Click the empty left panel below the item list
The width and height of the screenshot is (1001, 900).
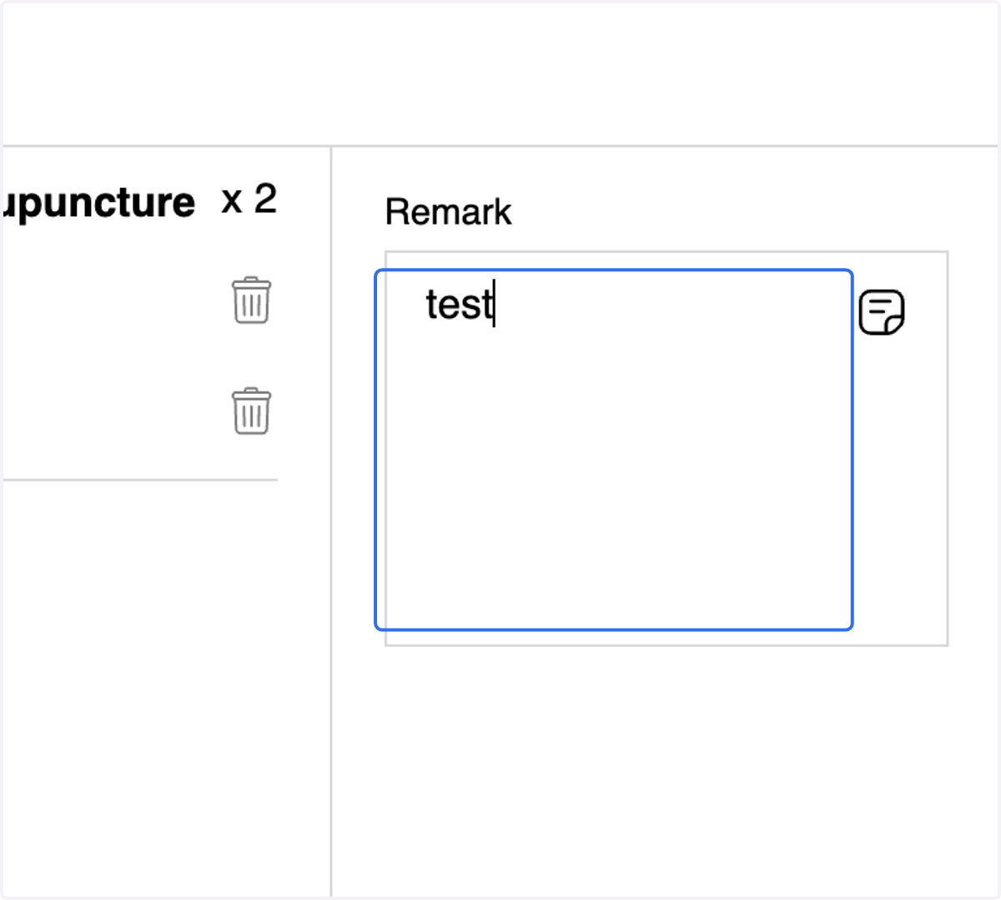click(x=165, y=689)
